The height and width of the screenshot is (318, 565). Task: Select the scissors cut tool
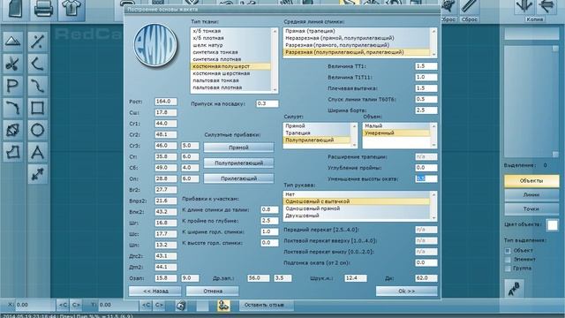click(x=12, y=64)
